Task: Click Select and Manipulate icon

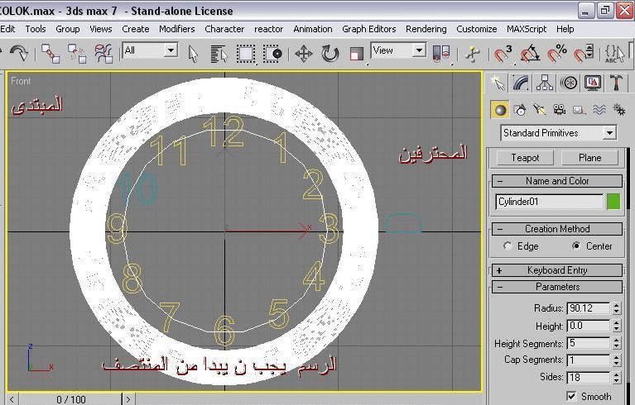Action: pyautogui.click(x=472, y=54)
